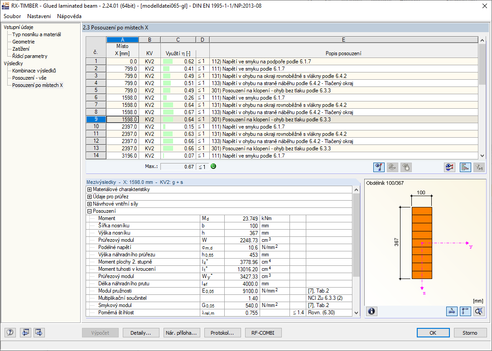Viewport: 492px width, 351px height.
Task: Click the greyed fire resistance filter icon
Action: coord(406,167)
